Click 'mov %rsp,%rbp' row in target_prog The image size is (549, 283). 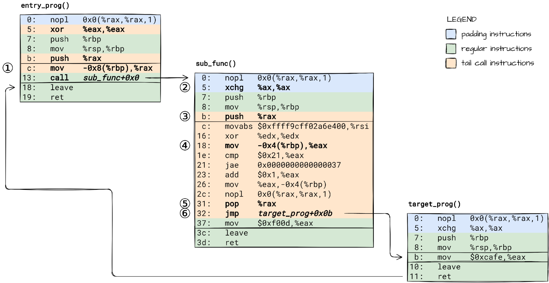point(478,248)
